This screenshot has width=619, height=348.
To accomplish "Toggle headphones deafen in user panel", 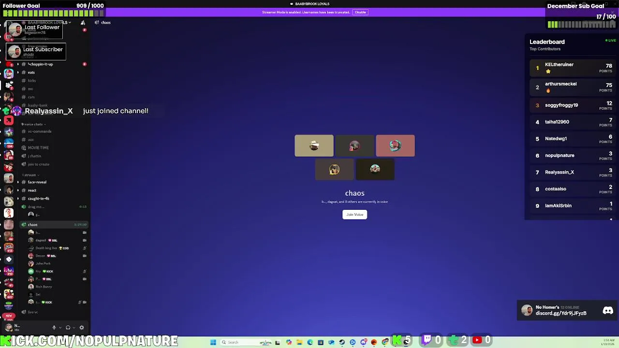I will [68, 328].
